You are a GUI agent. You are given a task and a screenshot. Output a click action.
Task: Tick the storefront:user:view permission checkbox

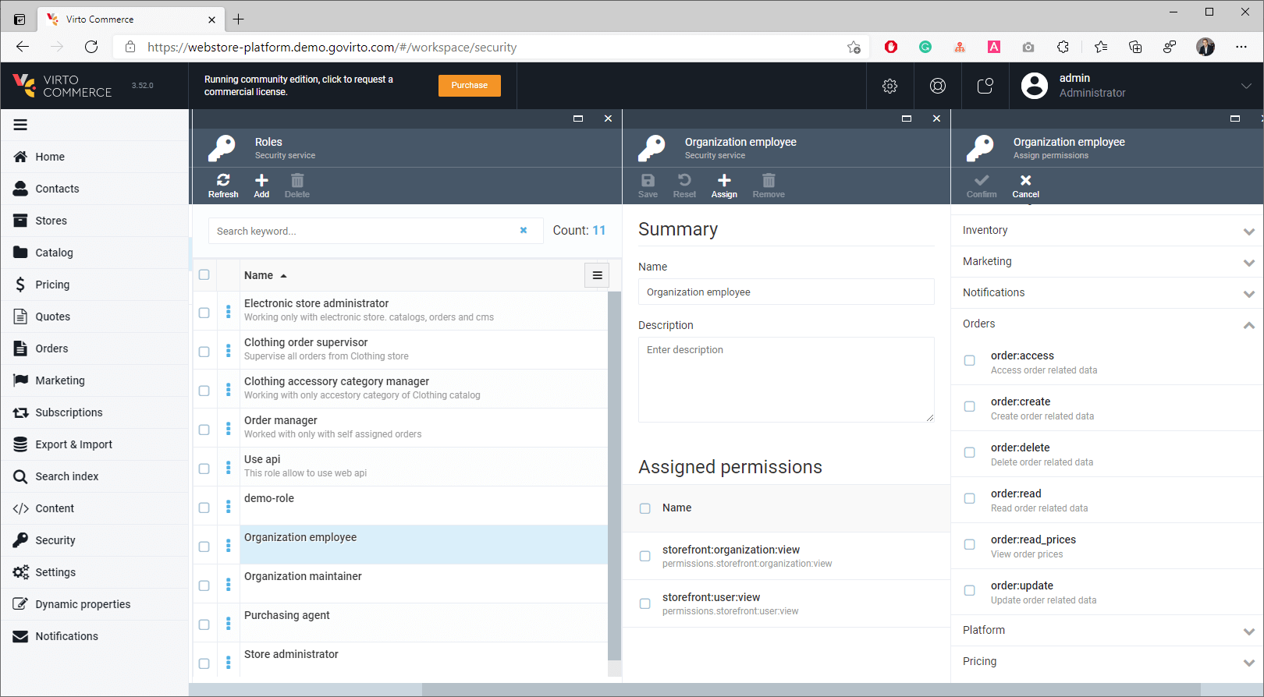644,603
